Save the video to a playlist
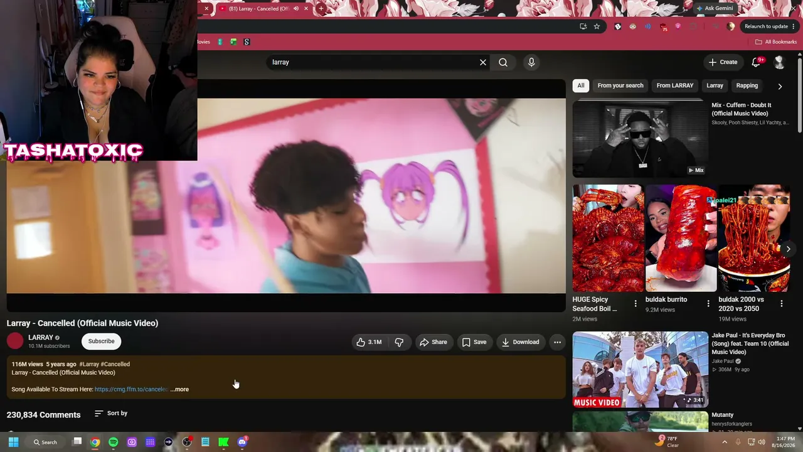803x452 pixels. [x=474, y=342]
